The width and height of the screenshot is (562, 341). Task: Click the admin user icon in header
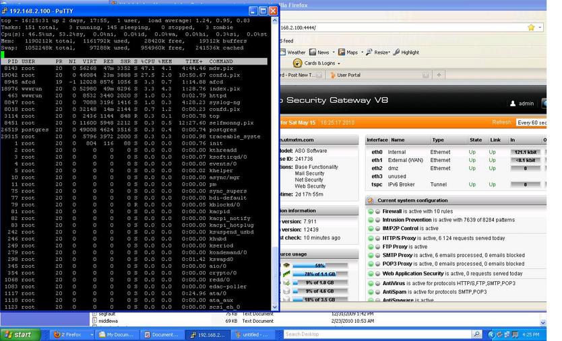(x=513, y=104)
